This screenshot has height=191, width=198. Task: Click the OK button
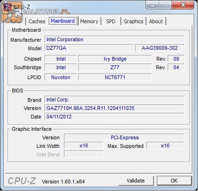[174, 181]
